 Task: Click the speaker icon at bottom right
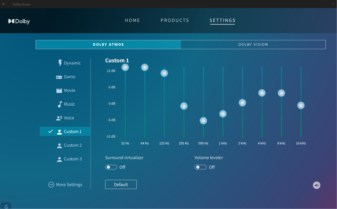[x=317, y=185]
